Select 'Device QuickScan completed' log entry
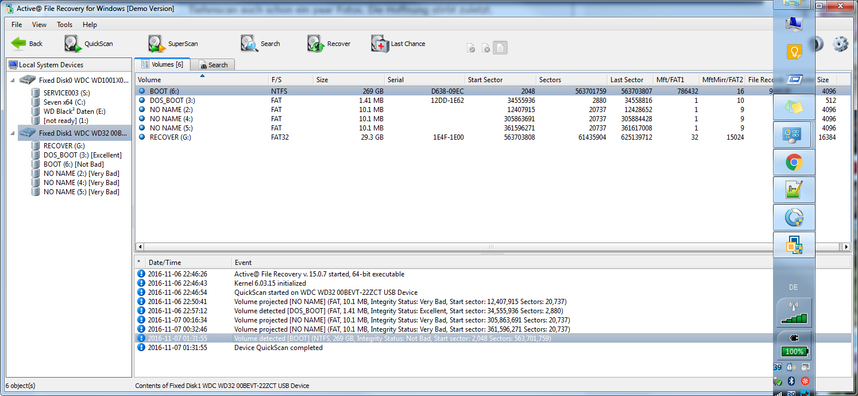The height and width of the screenshot is (396, 858). 493,348
